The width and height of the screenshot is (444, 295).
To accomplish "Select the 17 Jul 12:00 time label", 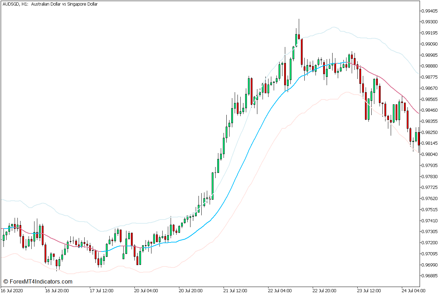I will point(101,290).
